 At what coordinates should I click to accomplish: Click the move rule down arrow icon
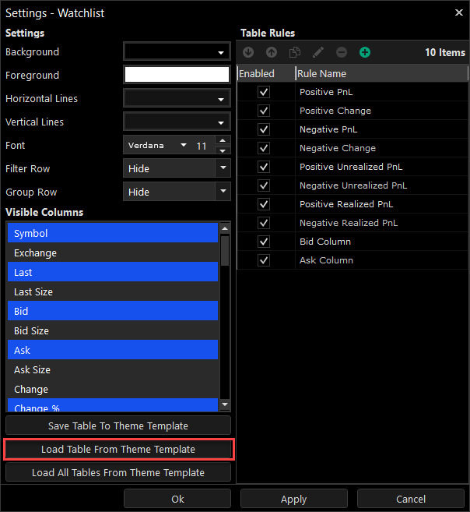pos(248,52)
